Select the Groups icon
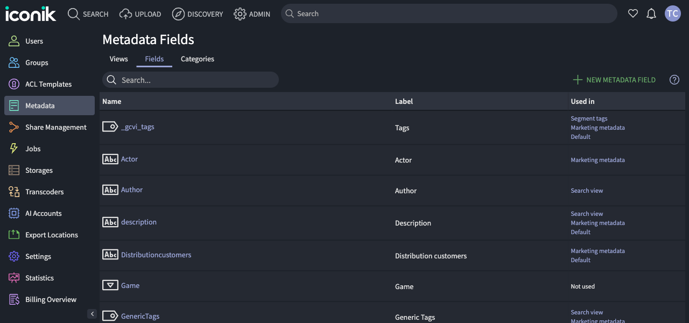 pos(13,62)
